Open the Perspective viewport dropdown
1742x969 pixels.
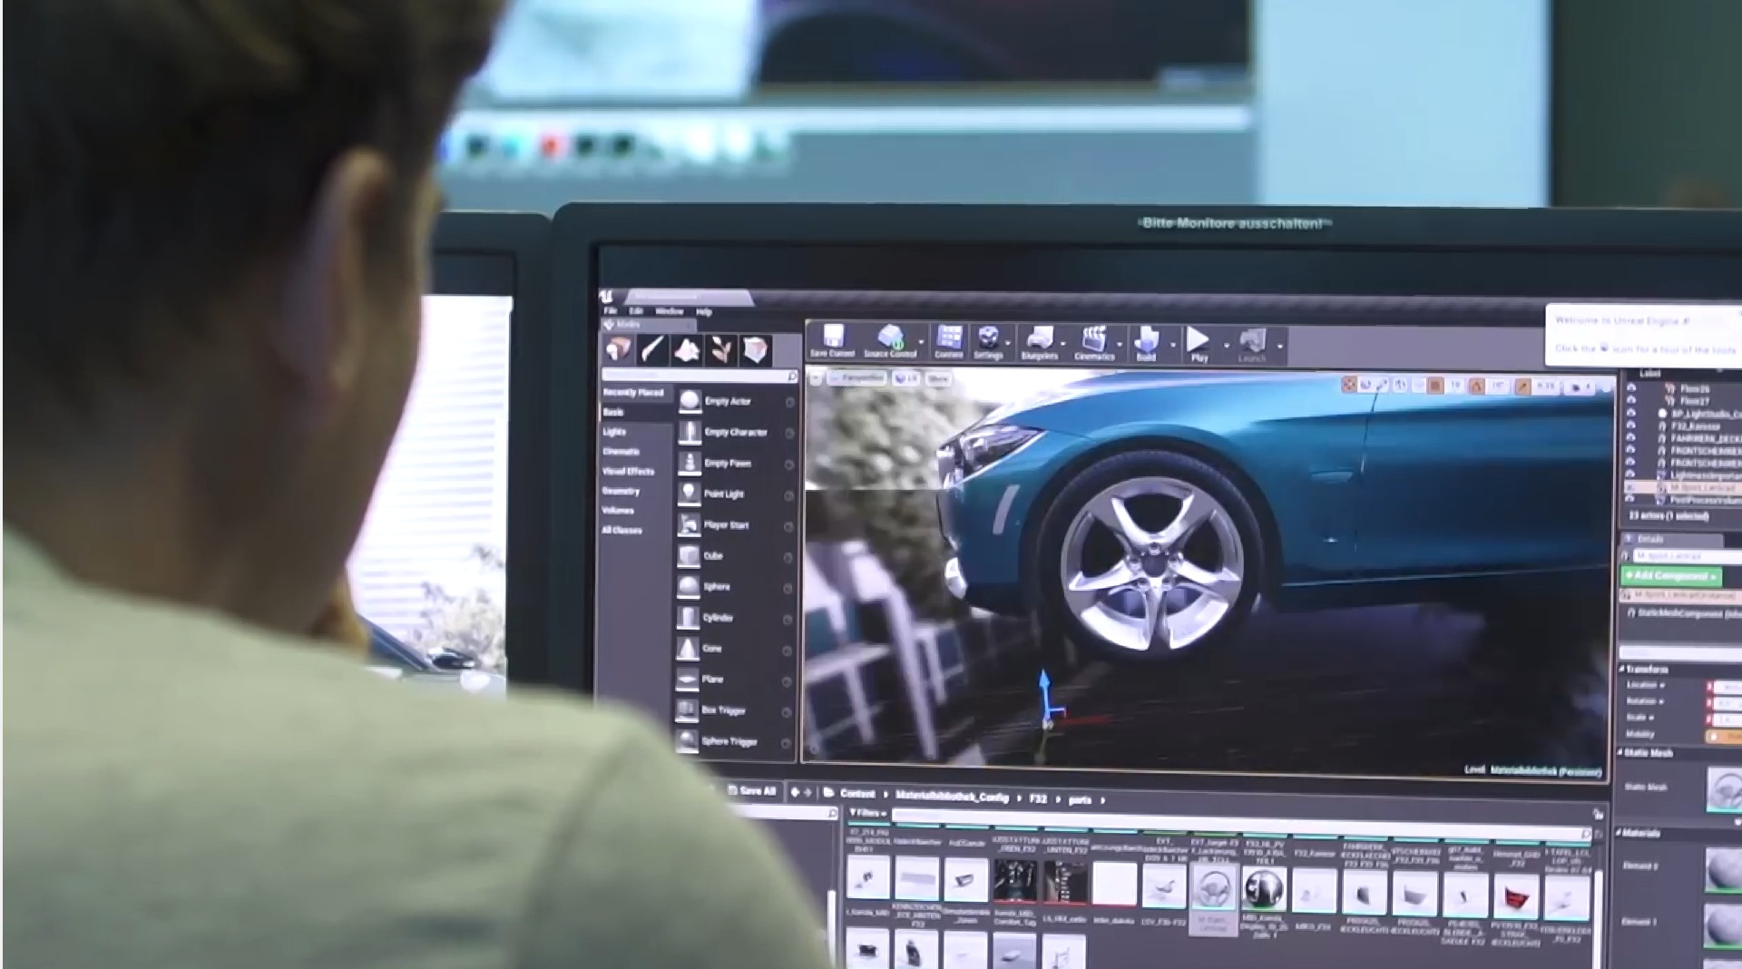tap(857, 377)
